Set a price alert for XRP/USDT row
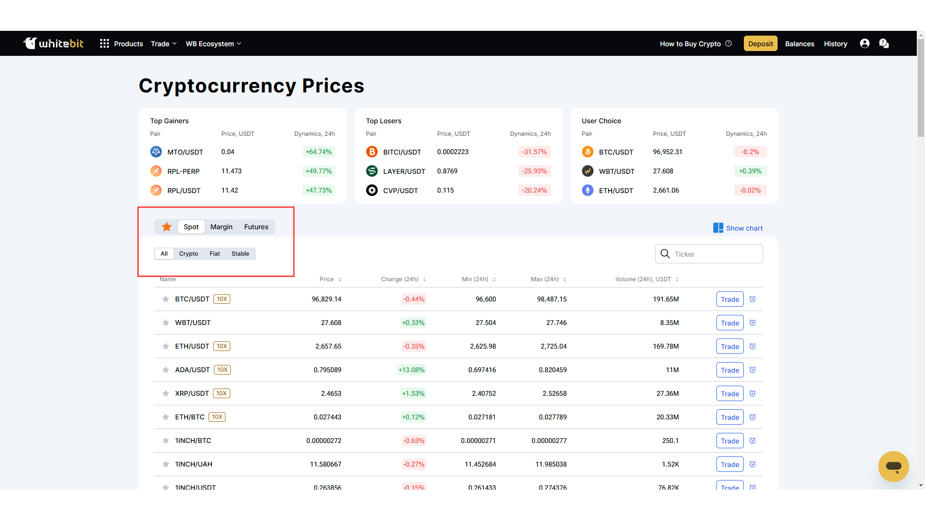 point(753,393)
